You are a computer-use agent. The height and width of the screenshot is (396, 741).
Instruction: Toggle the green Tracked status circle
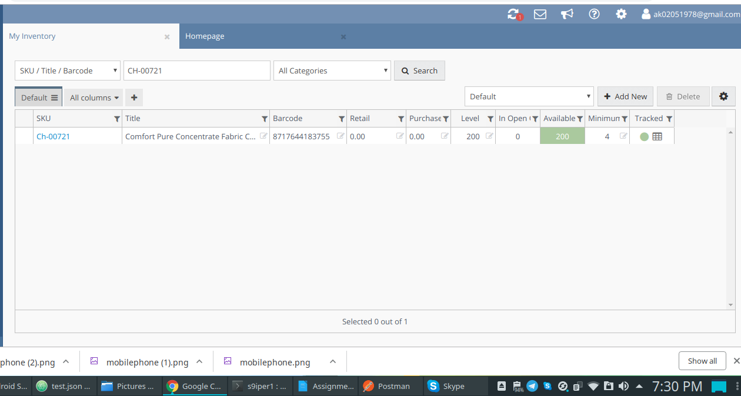coord(644,136)
